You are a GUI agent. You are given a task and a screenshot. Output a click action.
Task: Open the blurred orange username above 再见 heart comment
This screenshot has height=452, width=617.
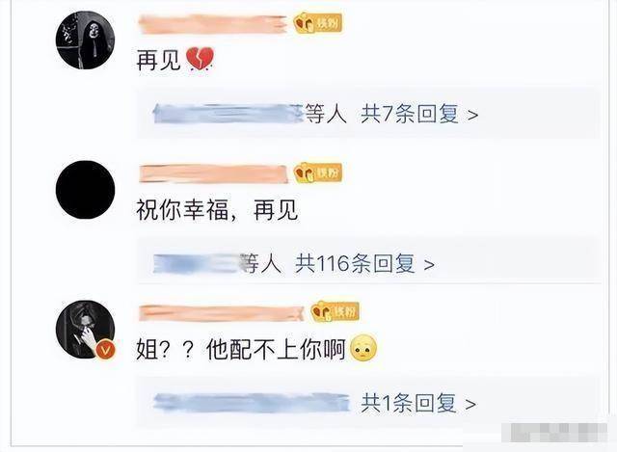coord(213,24)
